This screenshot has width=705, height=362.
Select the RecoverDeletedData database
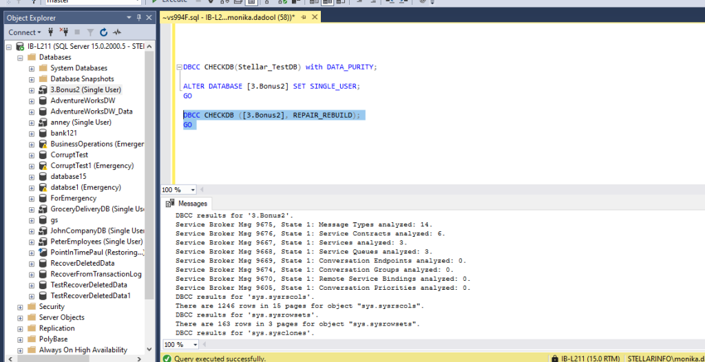pyautogui.click(x=83, y=263)
